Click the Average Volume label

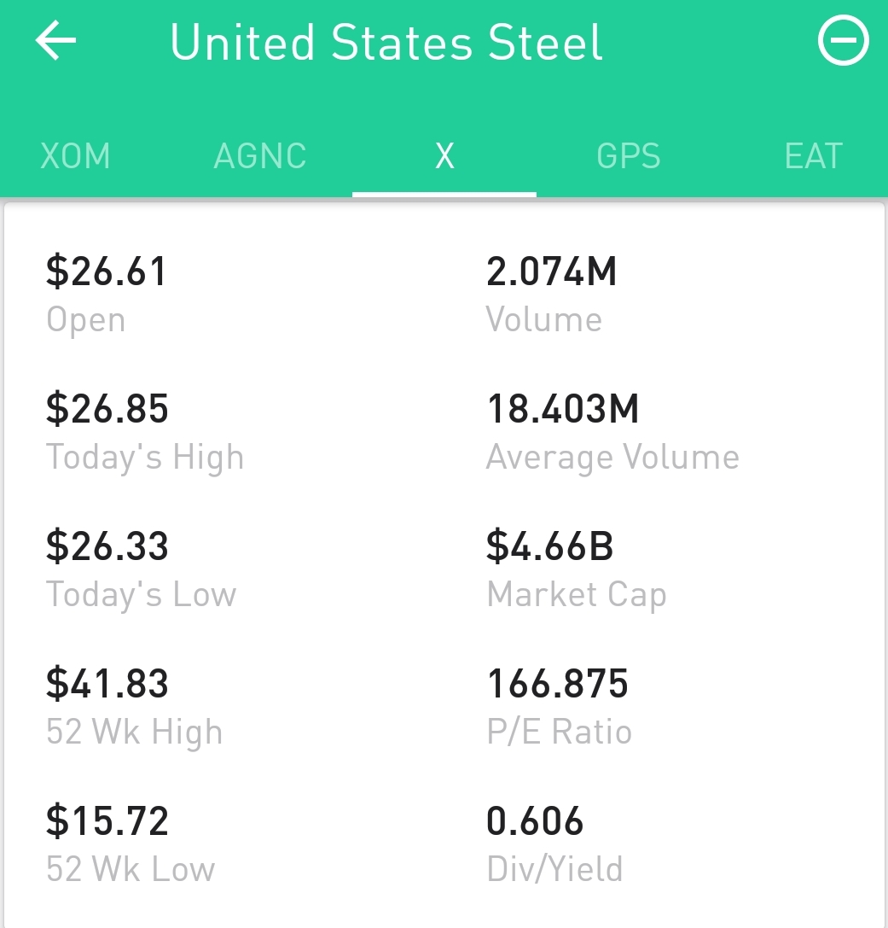coord(612,458)
